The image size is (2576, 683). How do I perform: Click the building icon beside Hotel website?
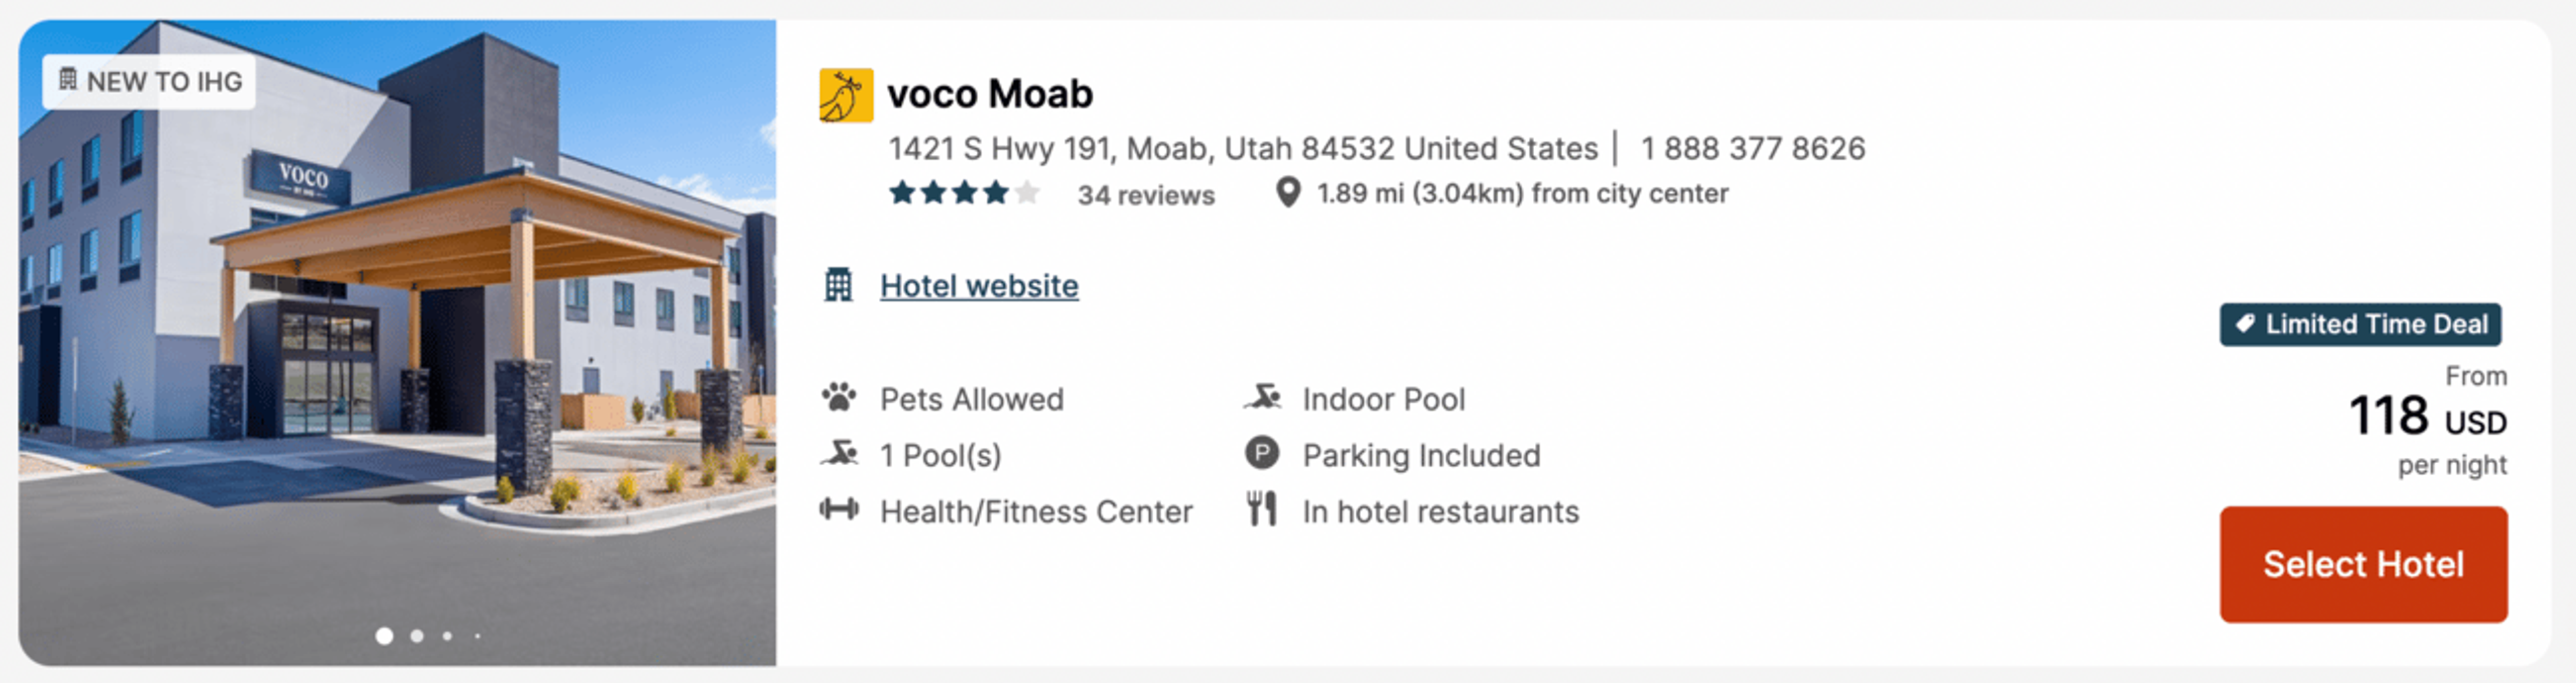click(838, 286)
